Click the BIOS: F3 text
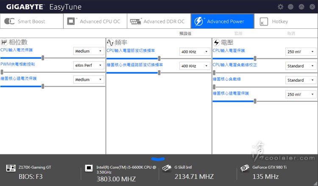 (31, 177)
